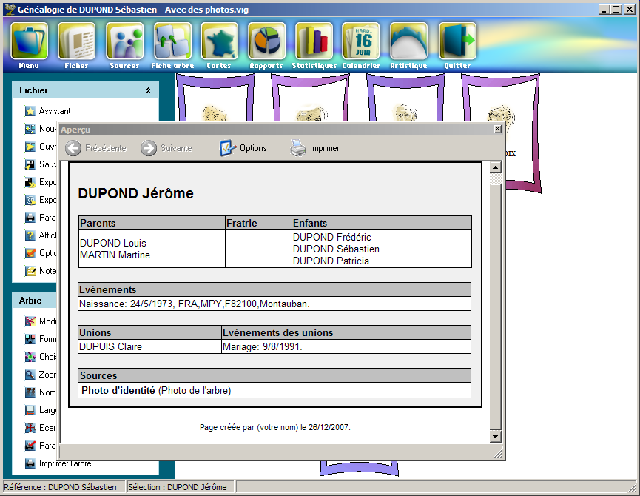
Task: Open Options in the Aperçu toolbar
Action: point(243,148)
